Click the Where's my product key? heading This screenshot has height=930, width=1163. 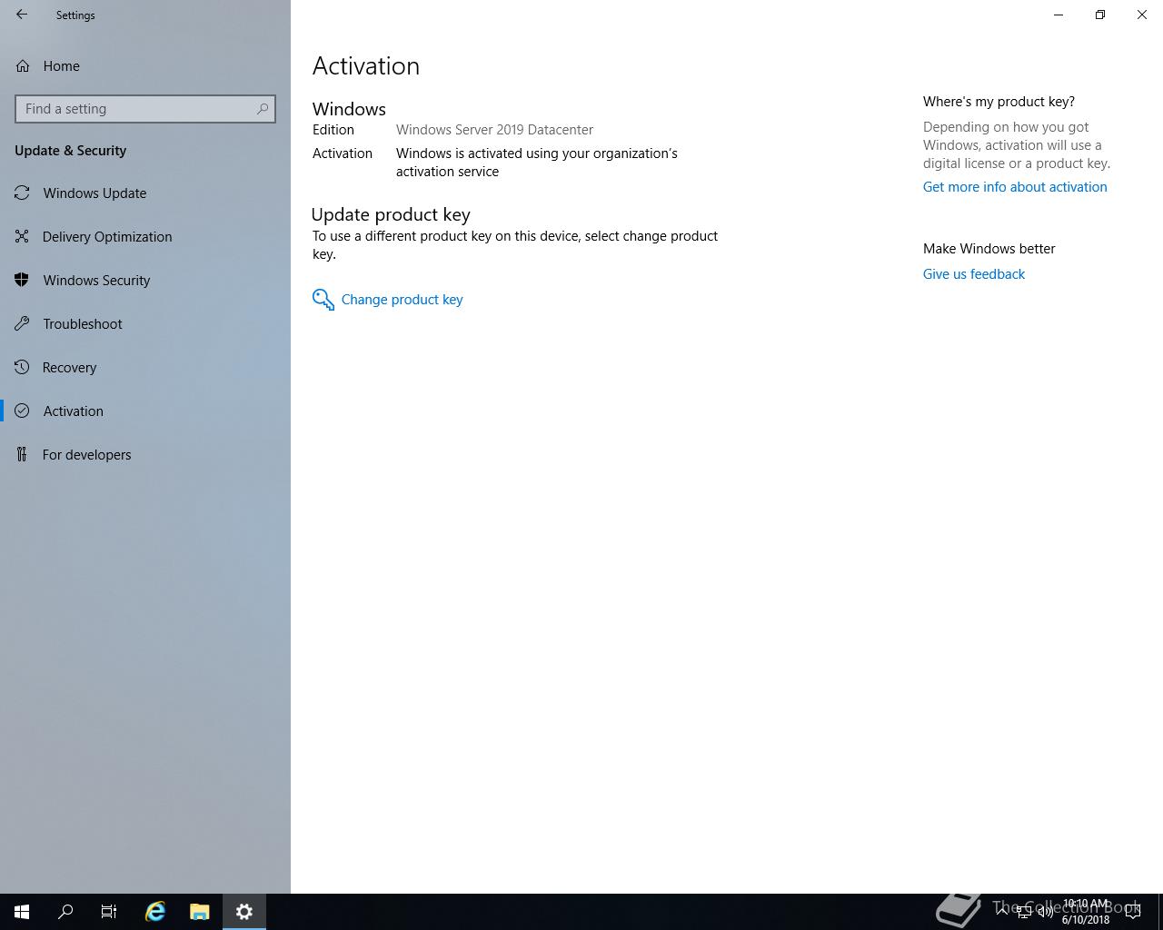pyautogui.click(x=999, y=102)
